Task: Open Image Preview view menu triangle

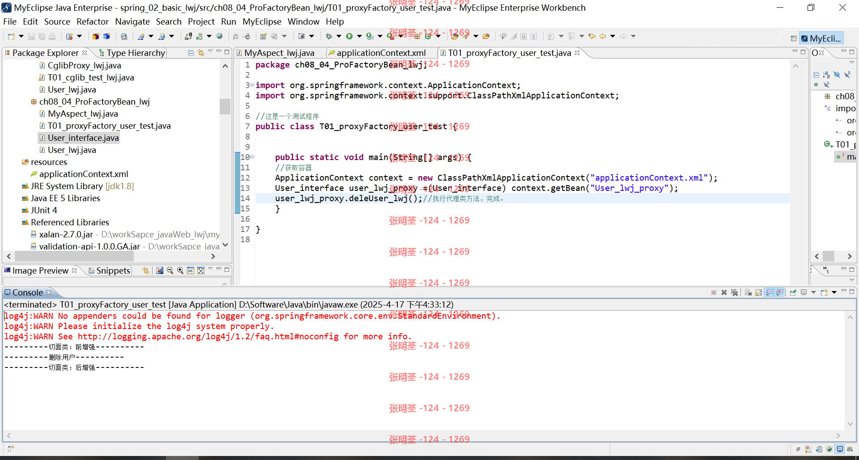Action: 210,269
